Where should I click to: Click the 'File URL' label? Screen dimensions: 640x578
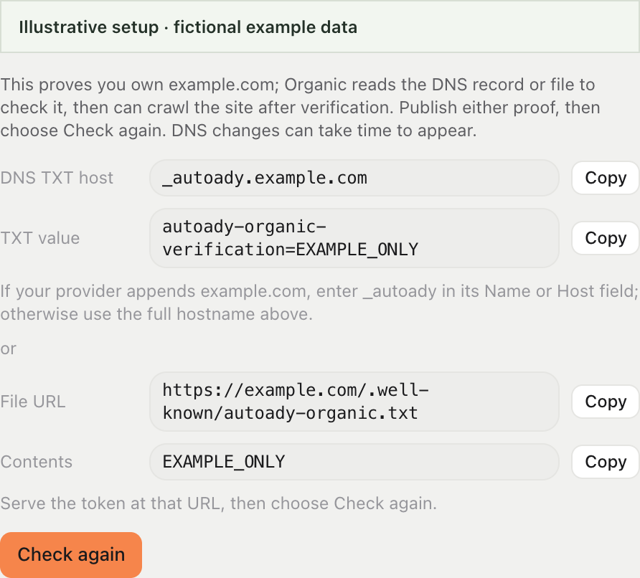pos(33,402)
